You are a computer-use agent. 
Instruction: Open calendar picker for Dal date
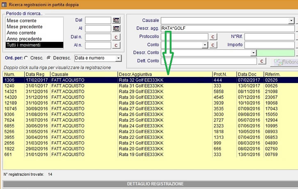[116, 20]
